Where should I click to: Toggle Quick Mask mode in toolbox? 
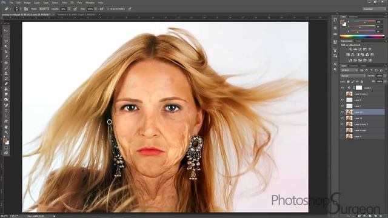(x=6, y=148)
